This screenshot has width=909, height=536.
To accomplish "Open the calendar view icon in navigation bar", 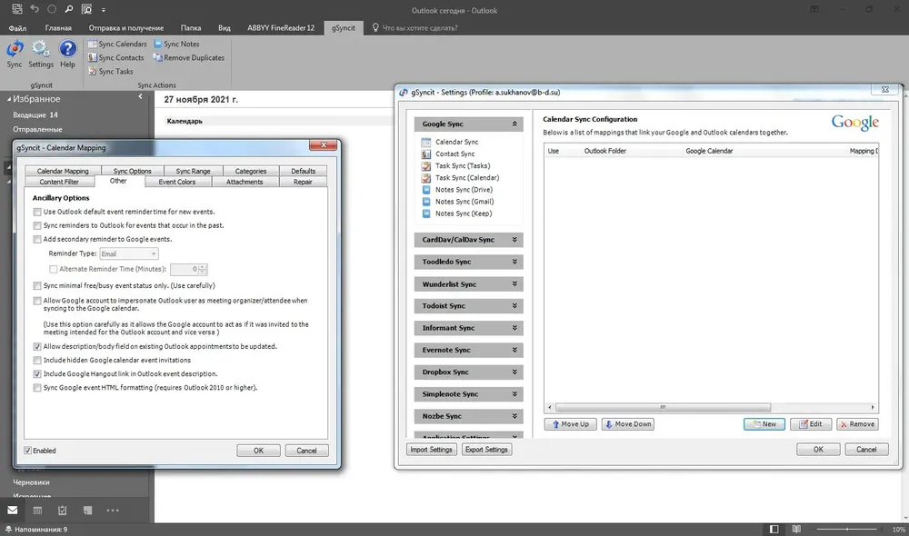I will [x=37, y=511].
